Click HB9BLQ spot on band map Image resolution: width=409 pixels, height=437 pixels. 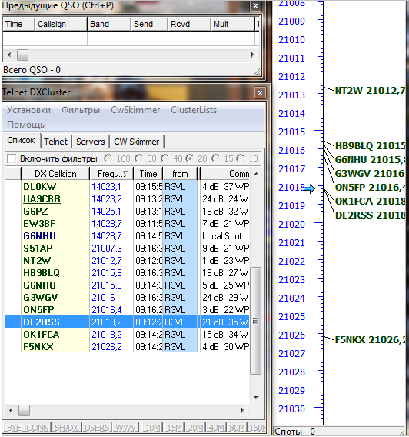click(370, 145)
